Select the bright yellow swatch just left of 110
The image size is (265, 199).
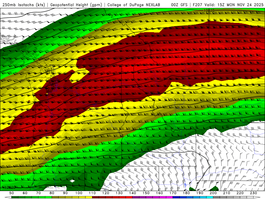point(89,197)
